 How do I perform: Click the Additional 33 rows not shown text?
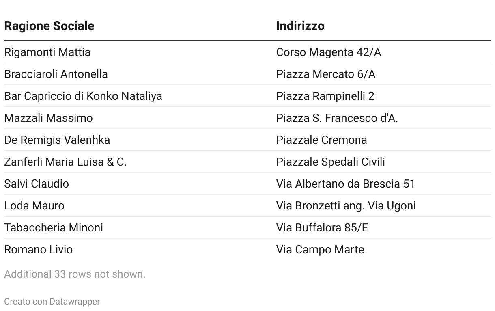(75, 274)
